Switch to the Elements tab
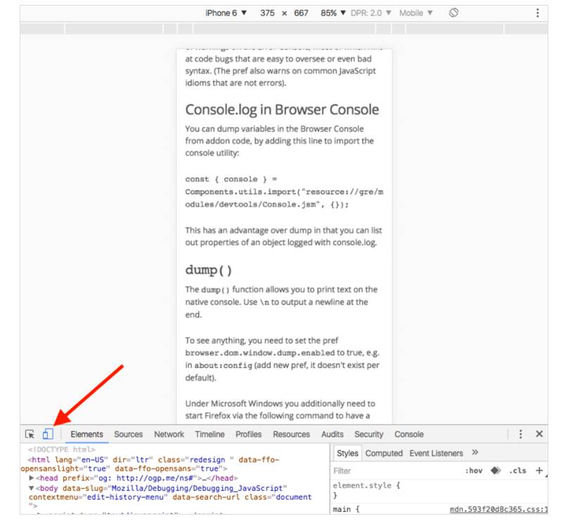Image resolution: width=568 pixels, height=521 pixels. (x=87, y=434)
